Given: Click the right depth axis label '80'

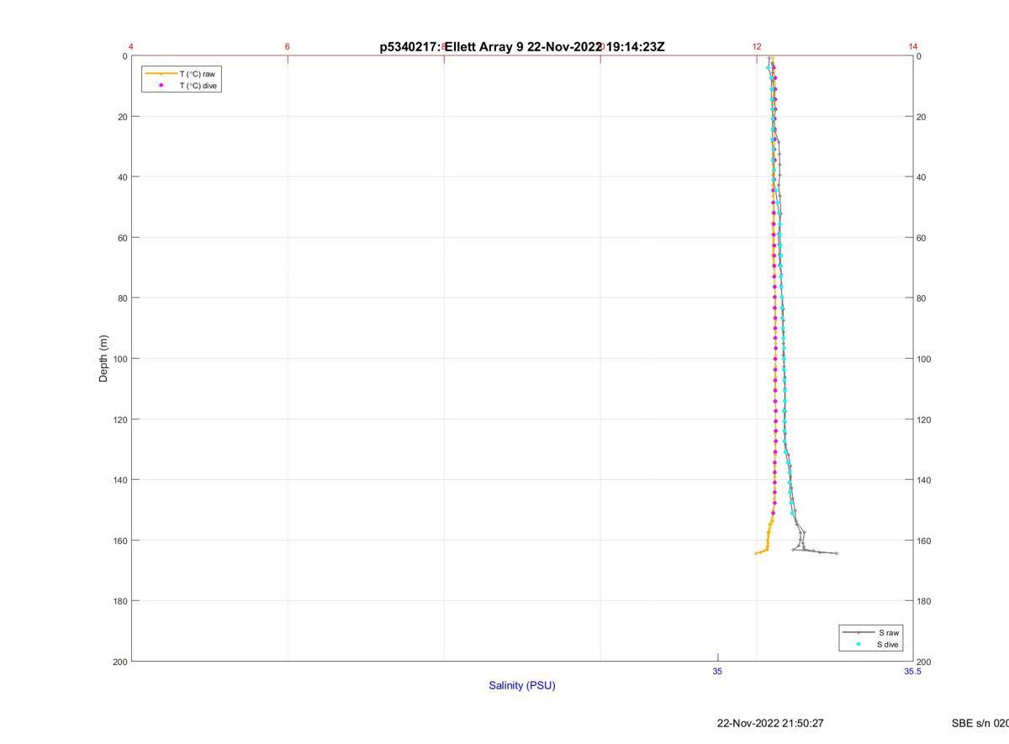Looking at the screenshot, I should (x=922, y=298).
